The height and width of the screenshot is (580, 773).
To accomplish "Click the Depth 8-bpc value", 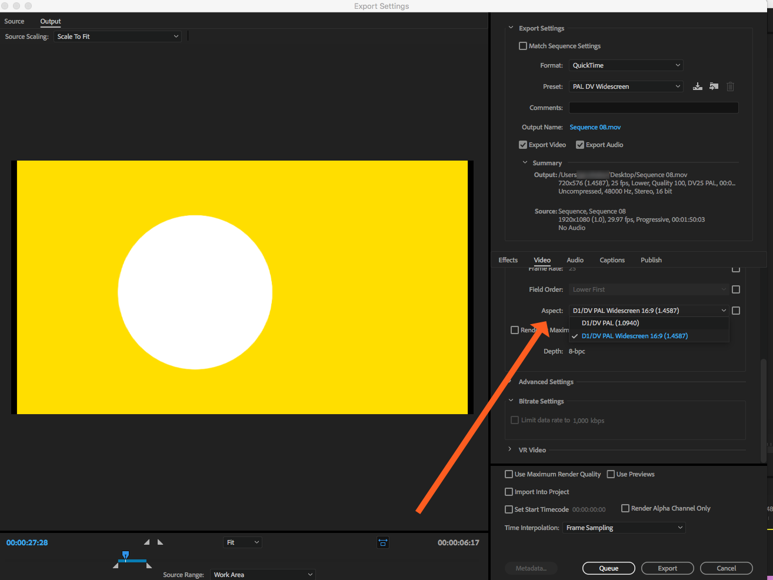I will [577, 351].
